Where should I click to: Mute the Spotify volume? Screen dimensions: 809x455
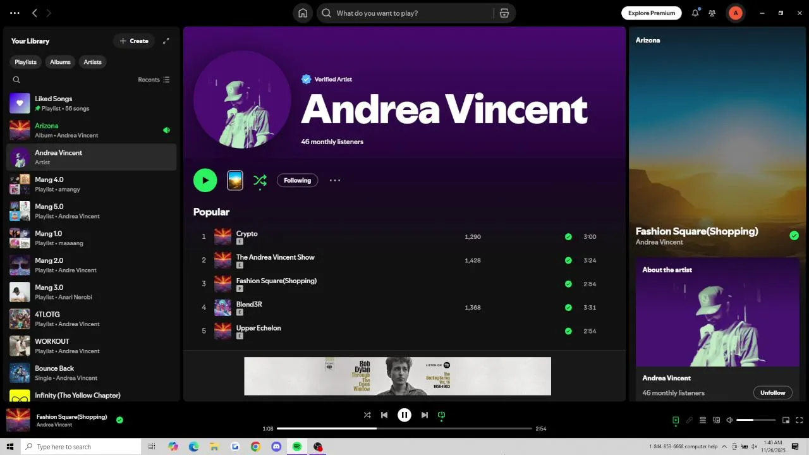coord(729,420)
